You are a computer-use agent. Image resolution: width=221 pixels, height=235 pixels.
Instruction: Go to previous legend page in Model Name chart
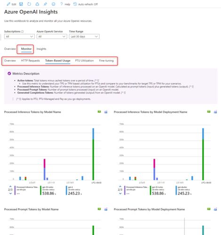[10, 187]
